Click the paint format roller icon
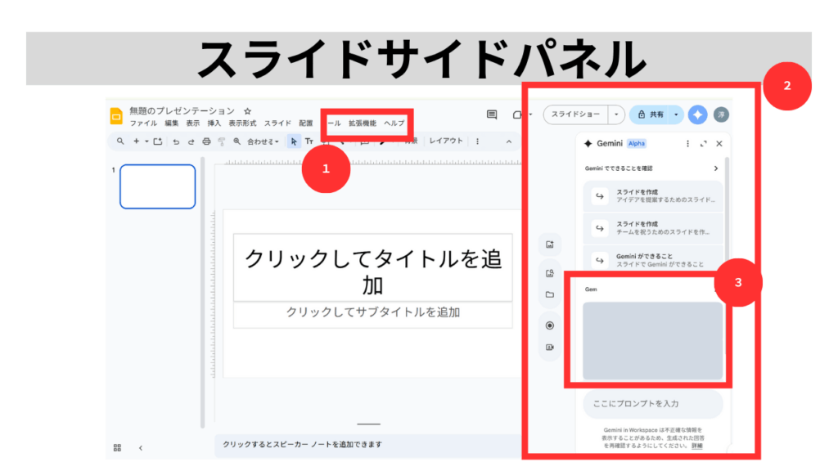 (221, 141)
